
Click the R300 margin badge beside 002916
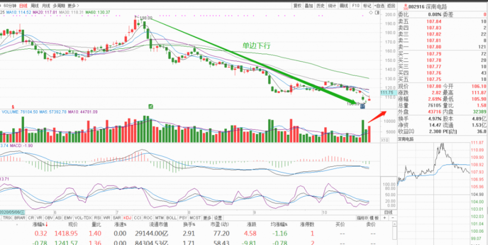(405, 6)
